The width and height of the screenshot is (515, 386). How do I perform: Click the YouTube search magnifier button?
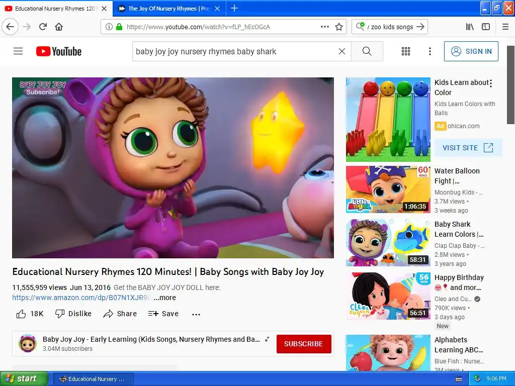pyautogui.click(x=367, y=51)
